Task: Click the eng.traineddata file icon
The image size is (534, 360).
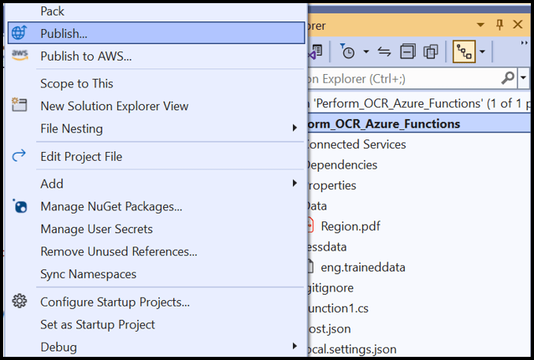Action: coord(310,267)
